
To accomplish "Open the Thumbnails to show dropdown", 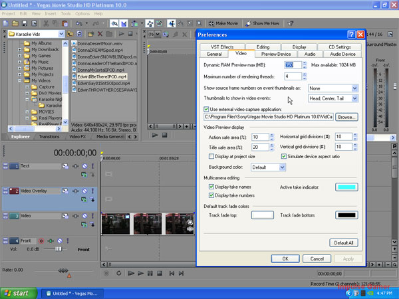I will click(x=354, y=98).
